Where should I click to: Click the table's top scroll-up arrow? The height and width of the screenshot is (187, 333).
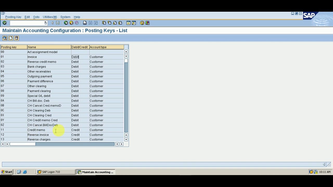pyautogui.click(x=126, y=52)
